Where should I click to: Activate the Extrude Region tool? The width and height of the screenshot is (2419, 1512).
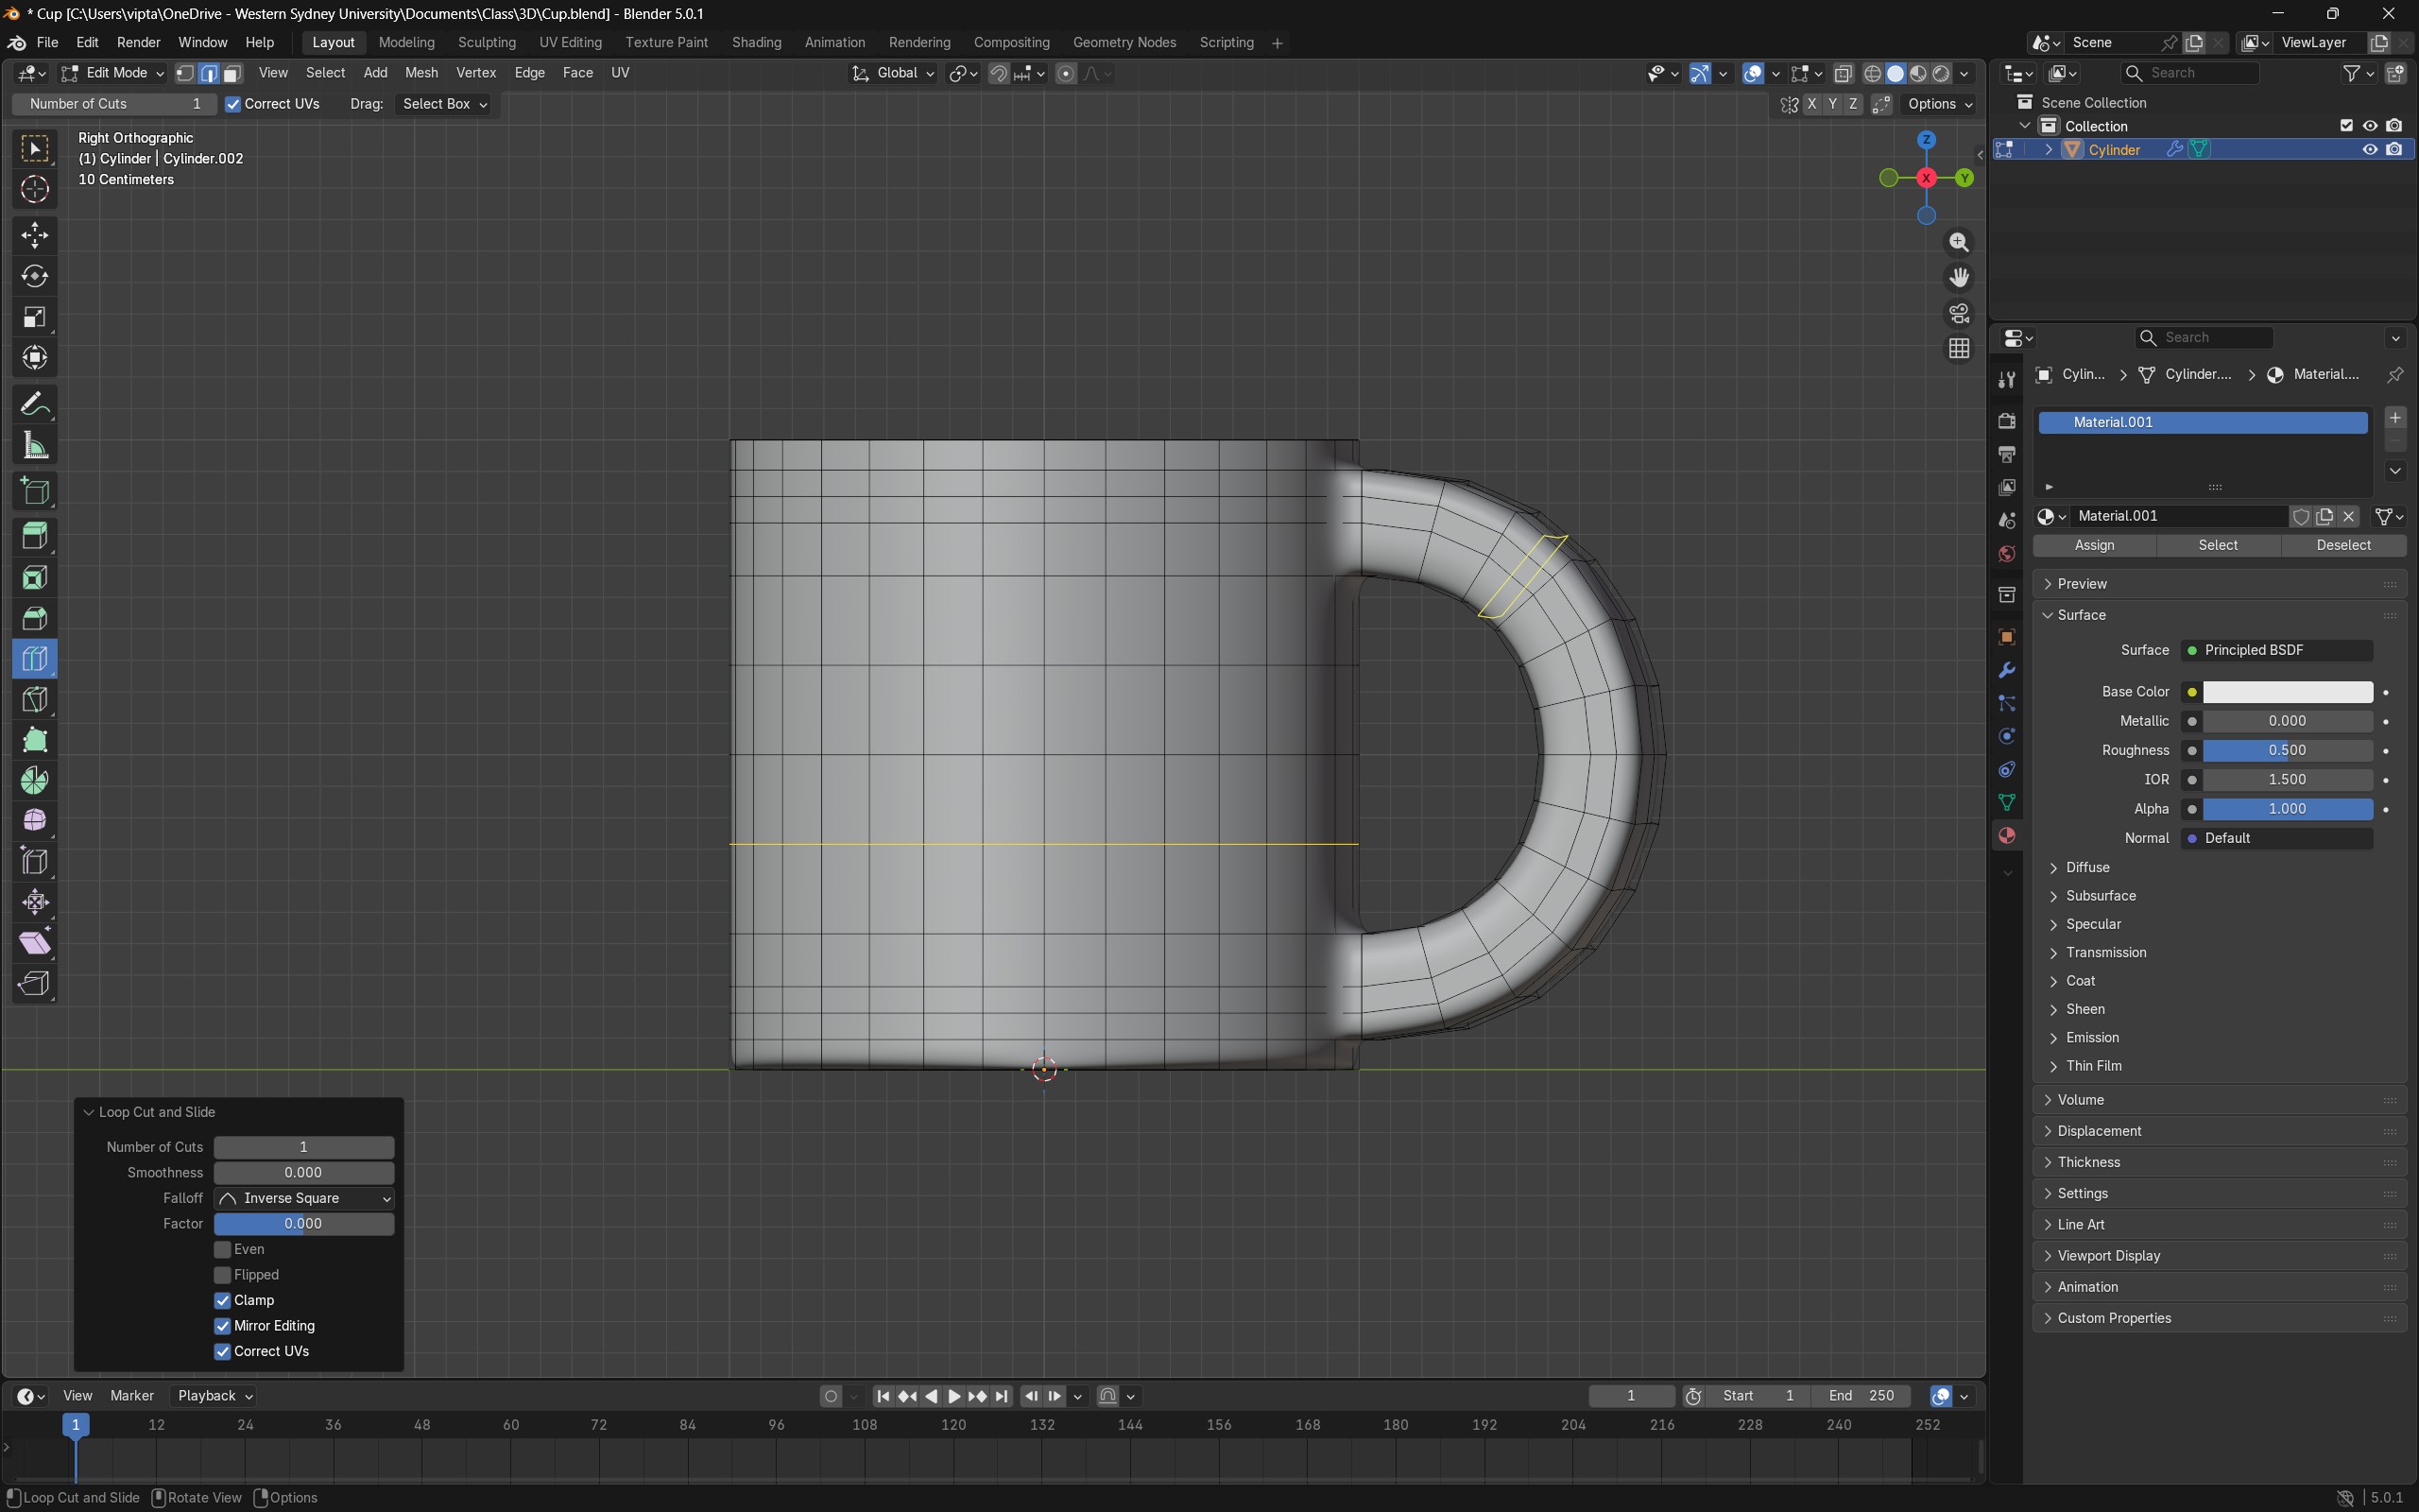(x=35, y=536)
